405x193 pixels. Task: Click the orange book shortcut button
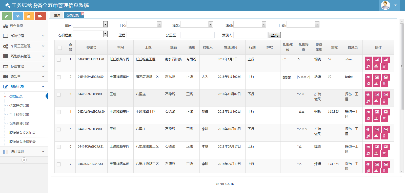tap(29, 16)
